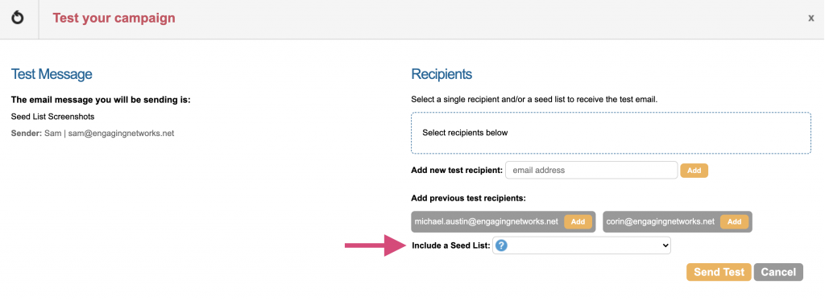The height and width of the screenshot is (301, 825).
Task: Add corin@engagingnetworks.net as recipient
Action: pyautogui.click(x=734, y=221)
